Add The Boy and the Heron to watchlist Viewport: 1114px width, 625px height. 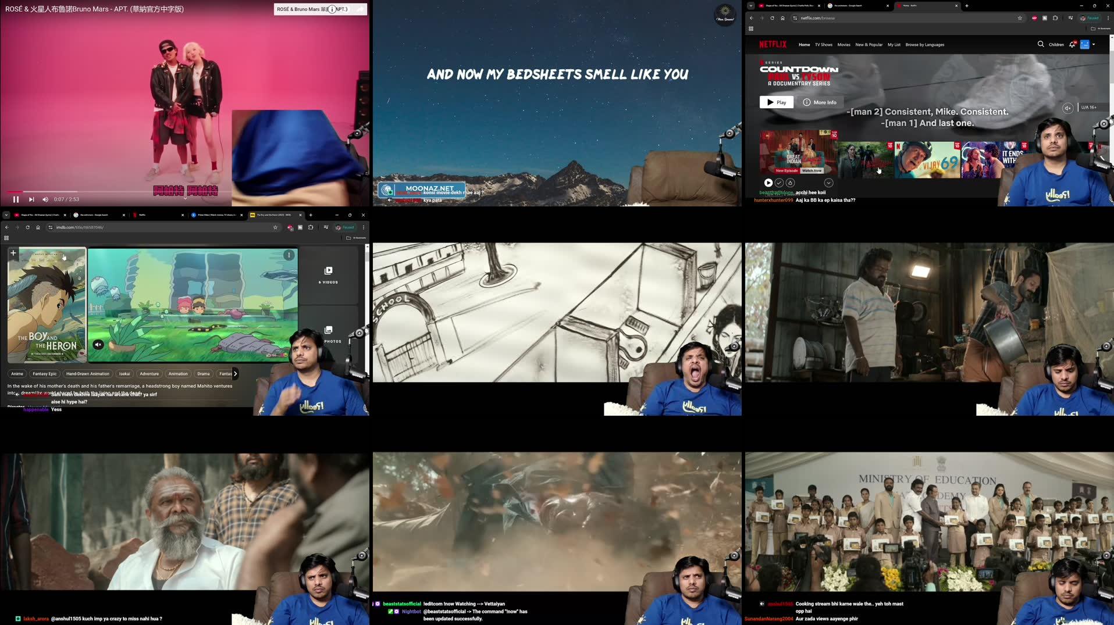point(13,253)
